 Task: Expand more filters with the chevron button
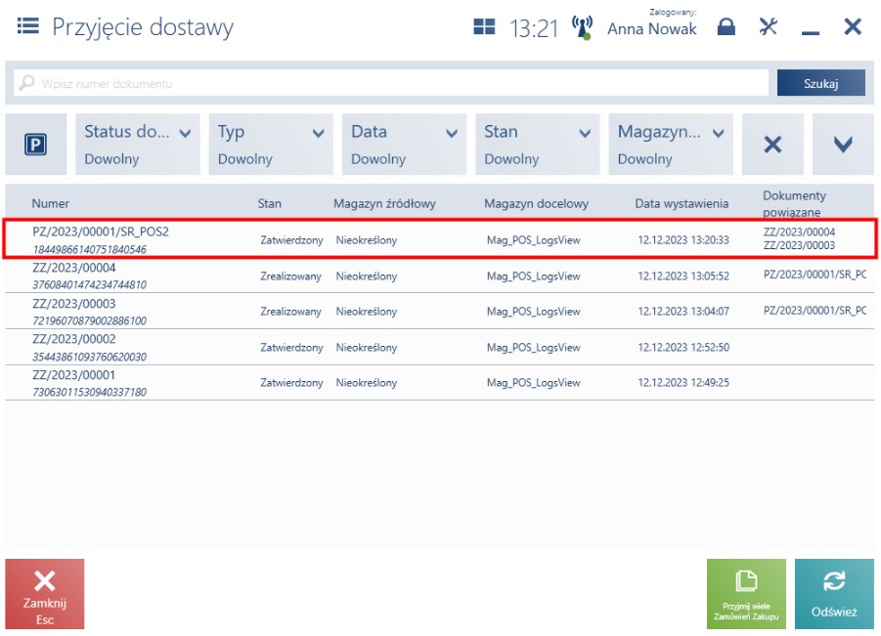[843, 145]
